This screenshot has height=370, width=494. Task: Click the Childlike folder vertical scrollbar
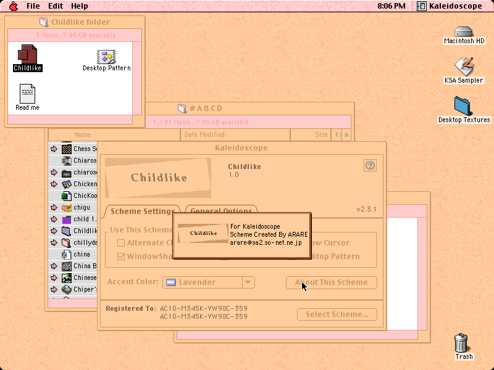[x=137, y=78]
